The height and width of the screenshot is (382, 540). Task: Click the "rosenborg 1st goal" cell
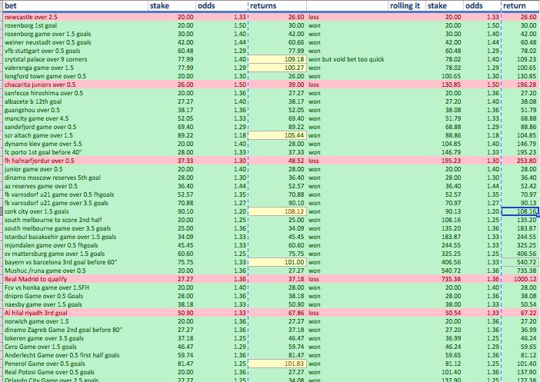pyautogui.click(x=75, y=25)
